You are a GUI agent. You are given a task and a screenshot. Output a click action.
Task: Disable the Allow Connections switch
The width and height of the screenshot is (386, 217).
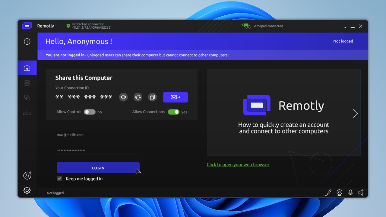[x=174, y=112]
